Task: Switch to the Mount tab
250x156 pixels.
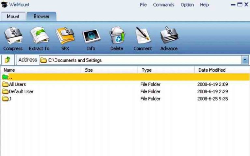Action: [x=13, y=16]
